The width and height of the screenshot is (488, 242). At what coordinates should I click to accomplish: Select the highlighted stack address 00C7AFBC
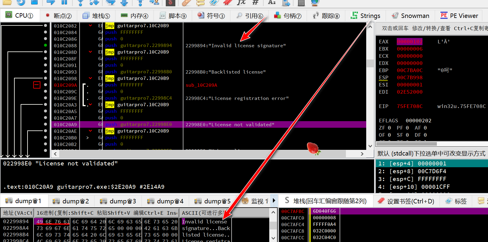(293, 211)
